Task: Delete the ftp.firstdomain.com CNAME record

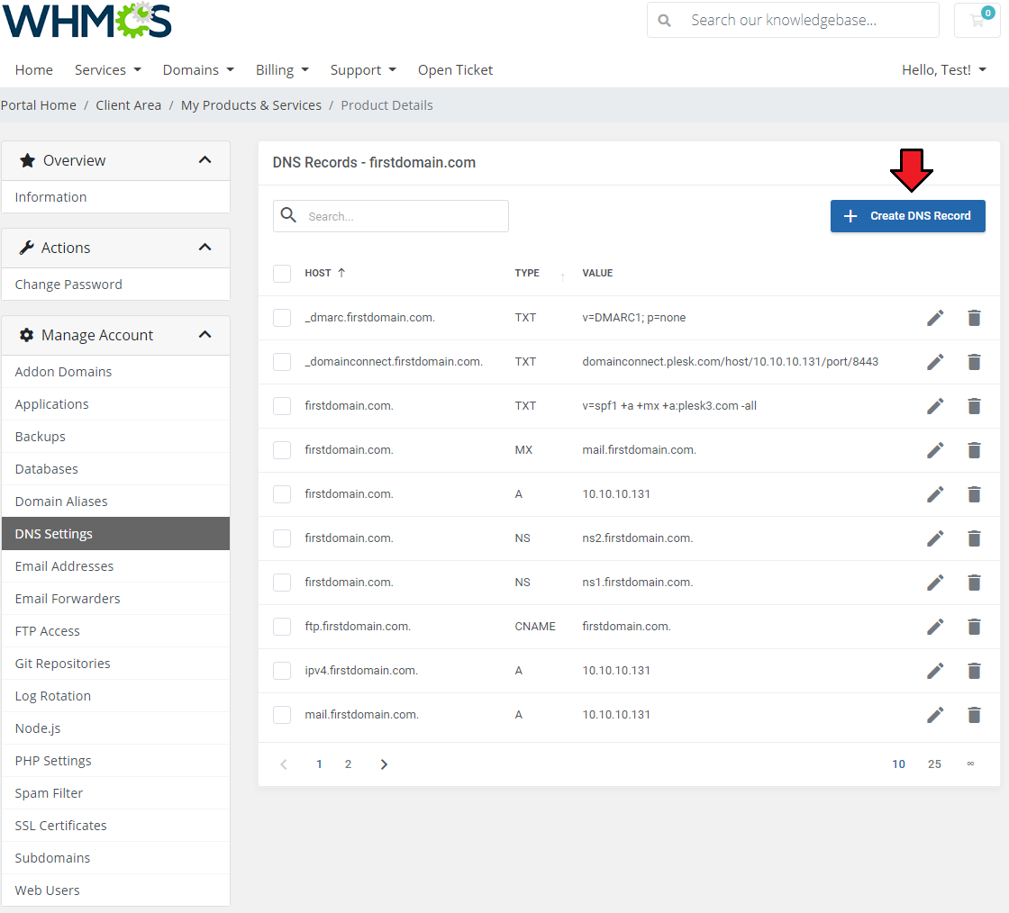Action: pyautogui.click(x=974, y=627)
